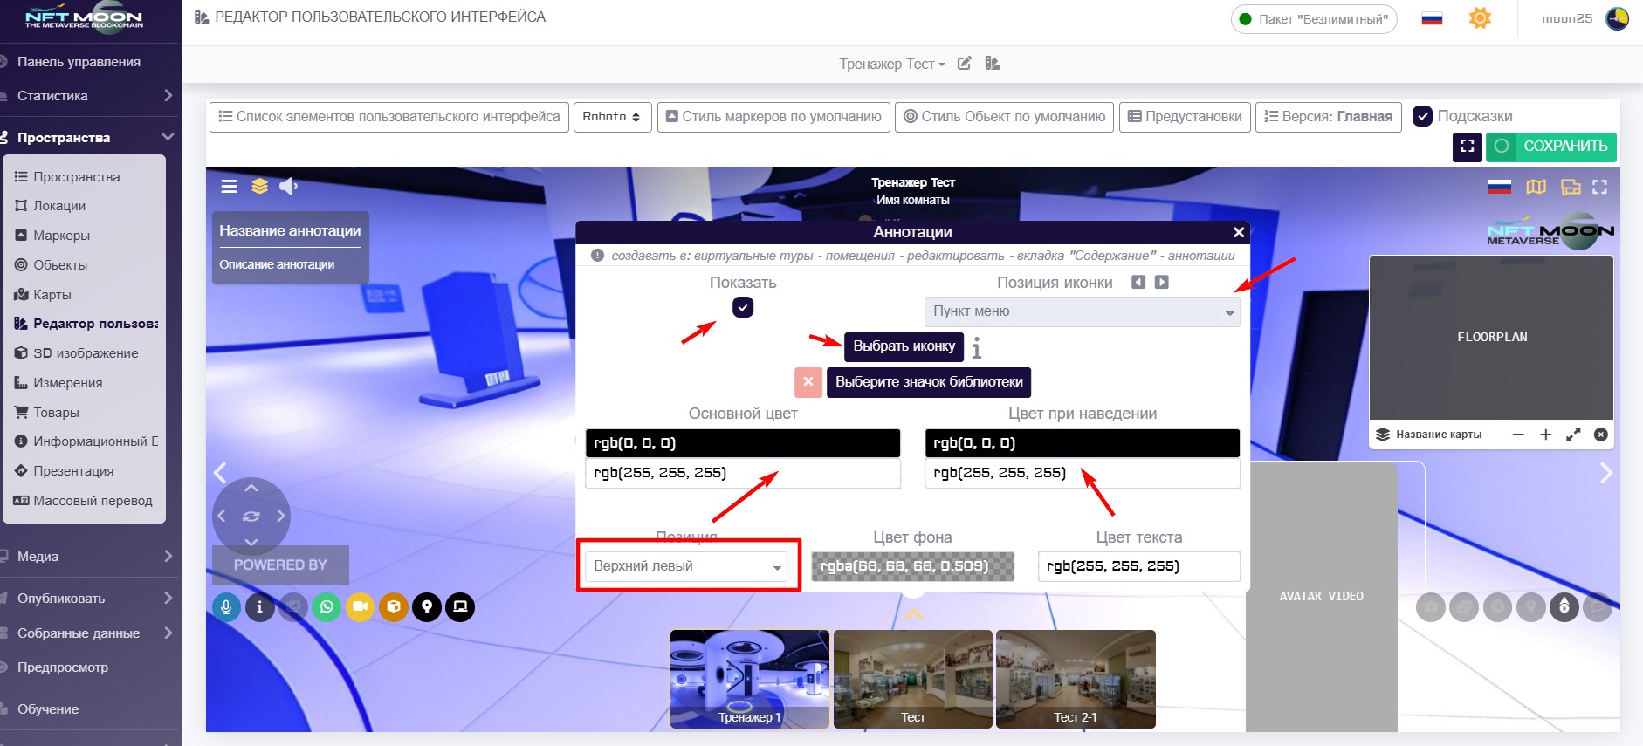The width and height of the screenshot is (1643, 746).
Task: Move the icon position left with the arrow
Action: pos(1138,282)
